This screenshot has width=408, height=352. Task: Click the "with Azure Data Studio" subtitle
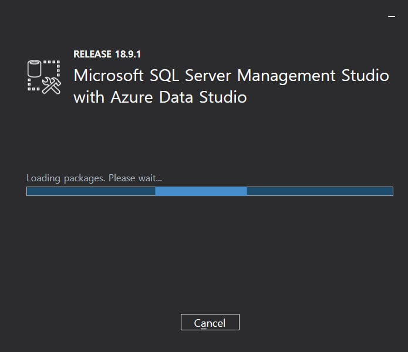pos(160,97)
